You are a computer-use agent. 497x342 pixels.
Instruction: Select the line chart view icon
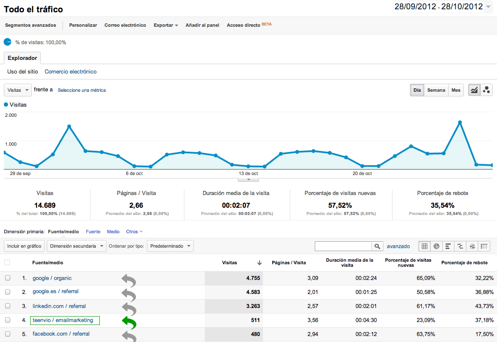pos(474,90)
